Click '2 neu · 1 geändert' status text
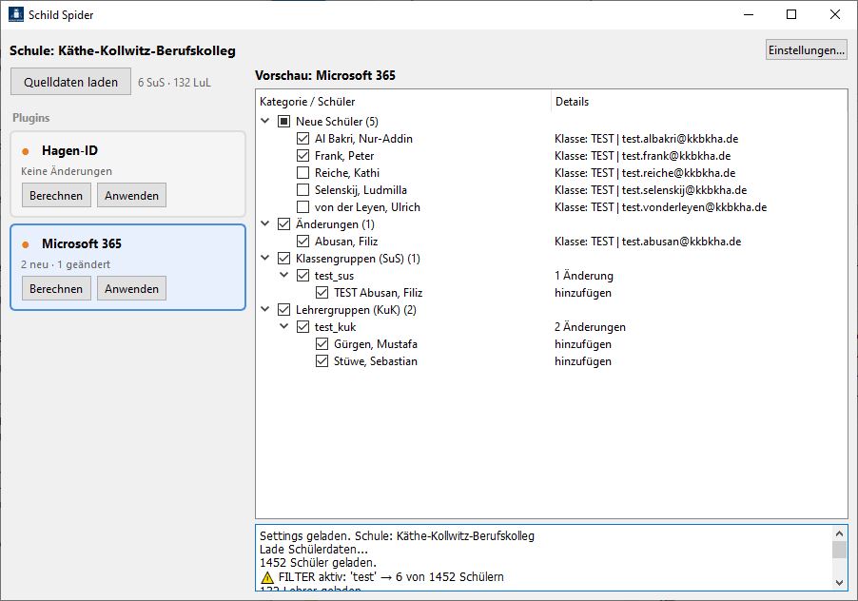The width and height of the screenshot is (858, 601). (x=65, y=264)
